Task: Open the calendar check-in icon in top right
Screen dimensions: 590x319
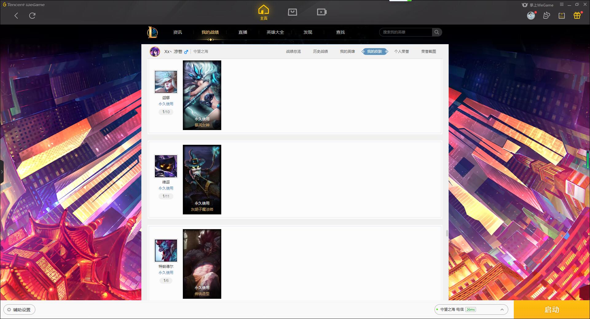Action: [562, 16]
